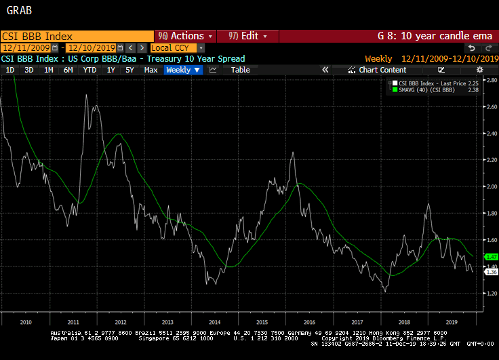Select the 1Y time range
This screenshot has width=499, height=360.
(x=111, y=70)
